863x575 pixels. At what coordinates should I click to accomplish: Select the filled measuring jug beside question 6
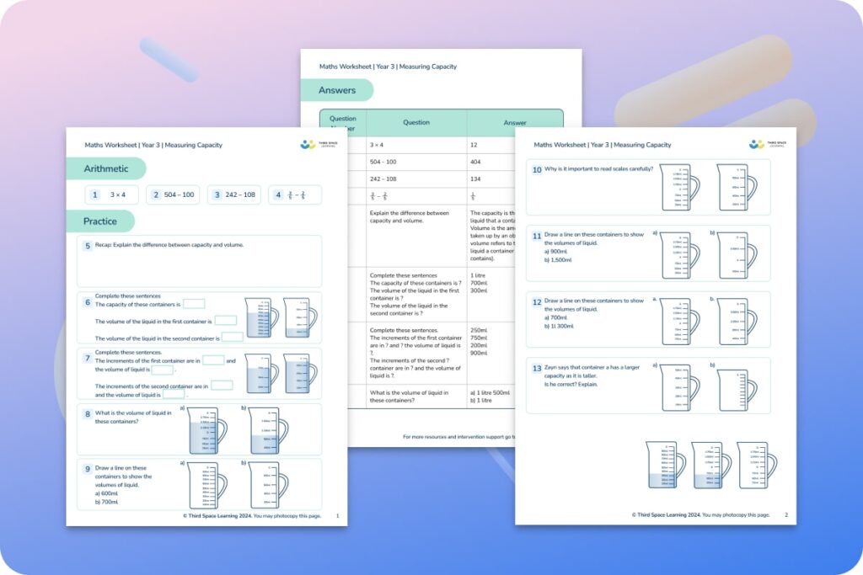(x=258, y=317)
